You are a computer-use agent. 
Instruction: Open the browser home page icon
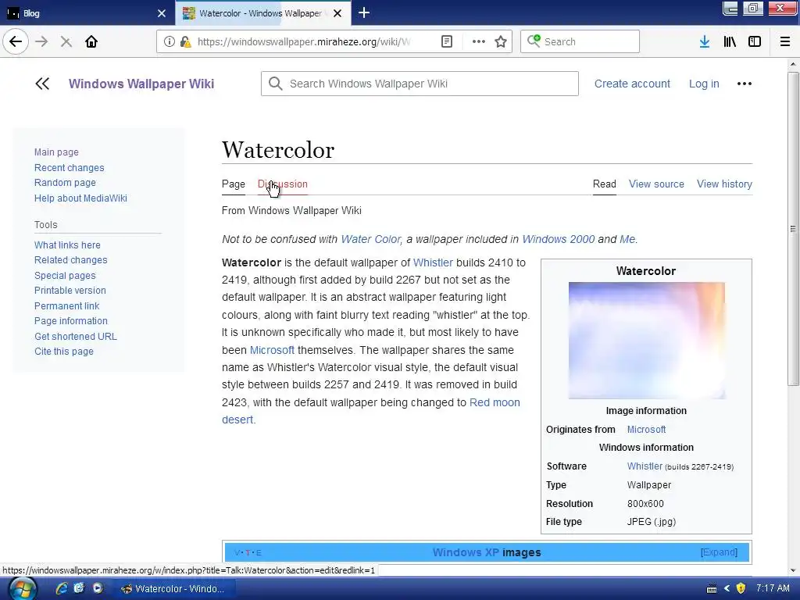91,41
